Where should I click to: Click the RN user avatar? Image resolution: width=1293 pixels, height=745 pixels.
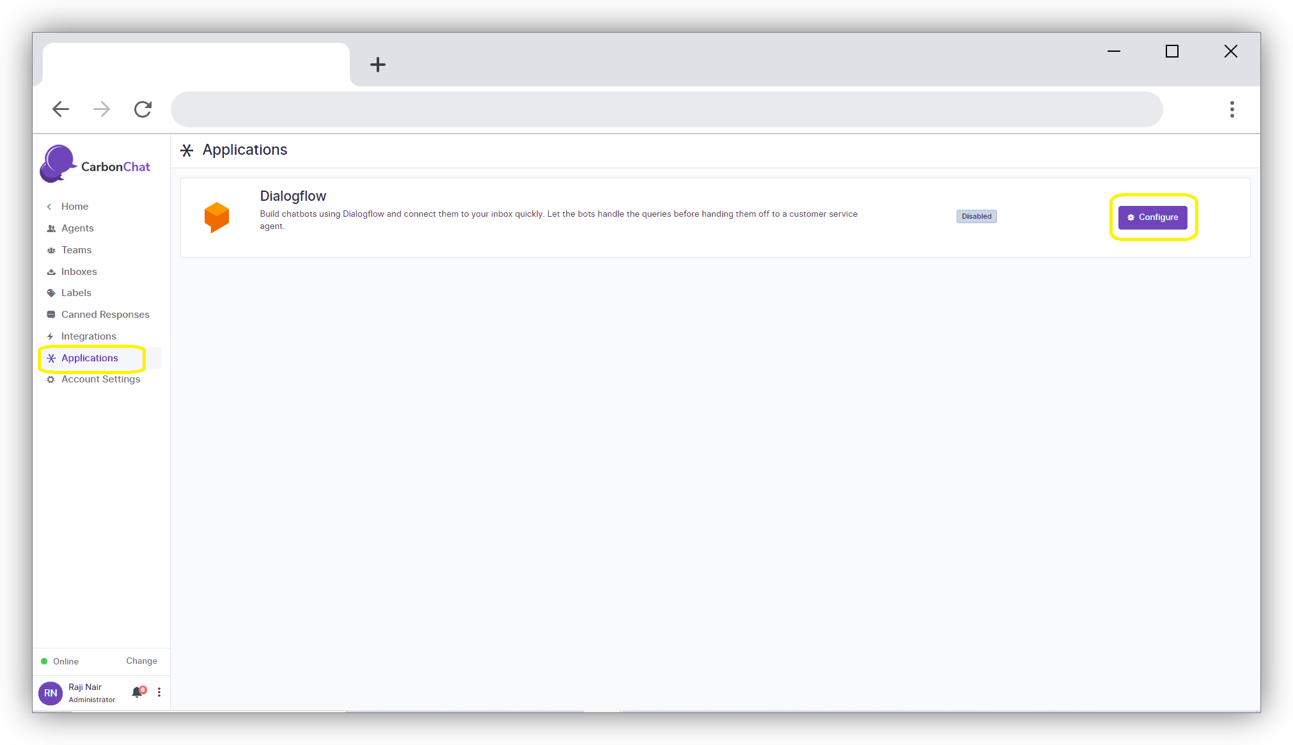click(x=51, y=693)
